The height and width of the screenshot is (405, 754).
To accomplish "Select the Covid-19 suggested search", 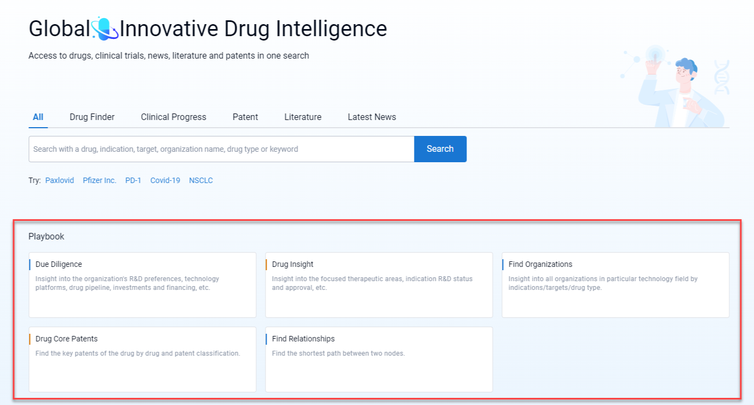I will pyautogui.click(x=165, y=180).
